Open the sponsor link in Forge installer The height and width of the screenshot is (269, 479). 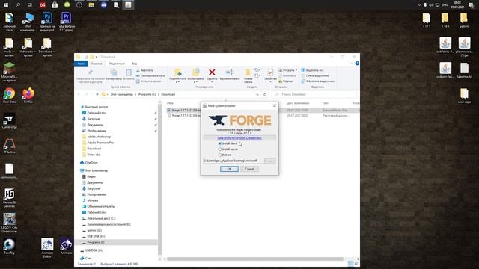click(x=239, y=137)
